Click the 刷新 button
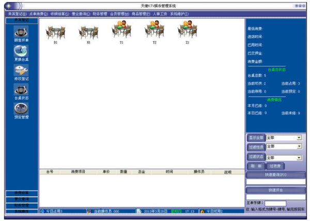This screenshot has width=310, height=221. point(256,166)
